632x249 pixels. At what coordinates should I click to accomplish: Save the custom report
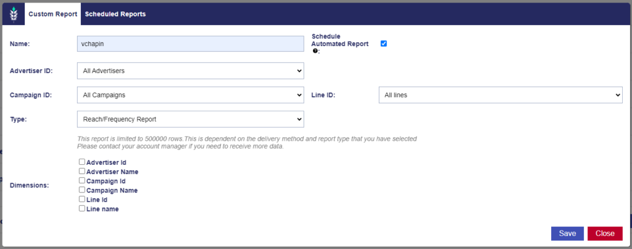567,234
